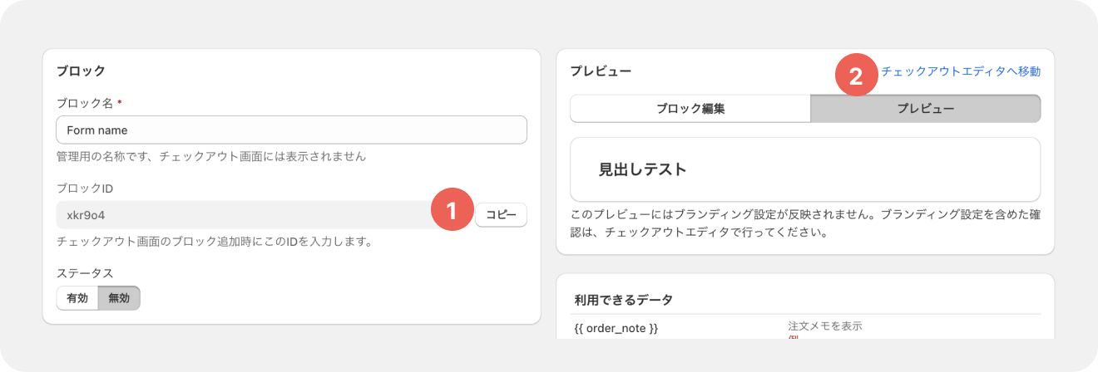Set status to 無効 (disabled)
The height and width of the screenshot is (372, 1098).
point(119,298)
